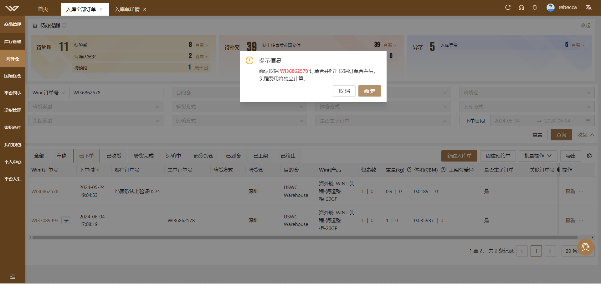Switch to the 验货完成 status tab
Image resolution: width=601 pixels, height=284 pixels.
pos(144,156)
